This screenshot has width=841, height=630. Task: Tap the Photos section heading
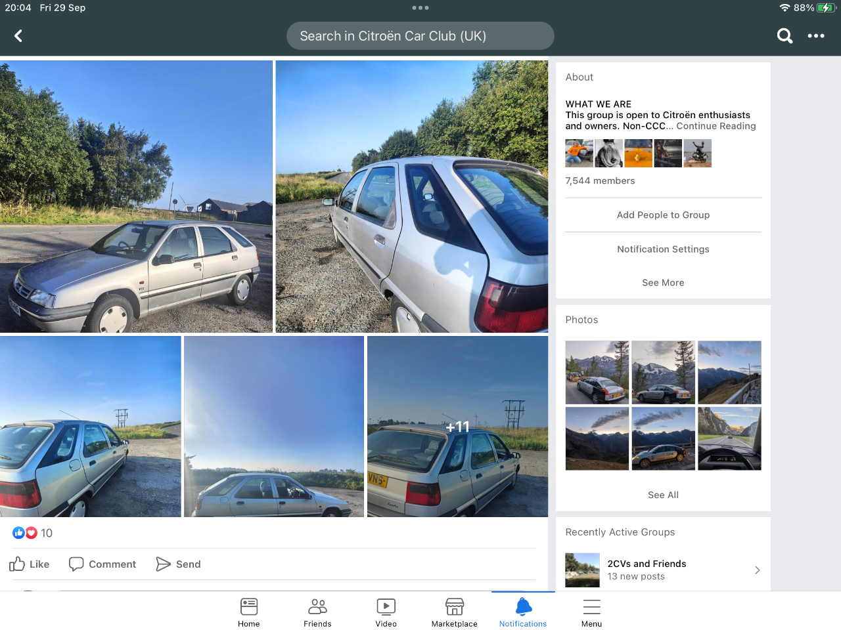[x=582, y=320]
